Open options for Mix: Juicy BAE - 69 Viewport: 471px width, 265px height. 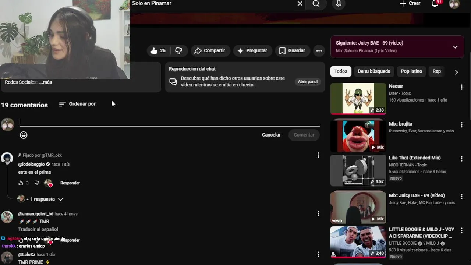[x=461, y=197]
